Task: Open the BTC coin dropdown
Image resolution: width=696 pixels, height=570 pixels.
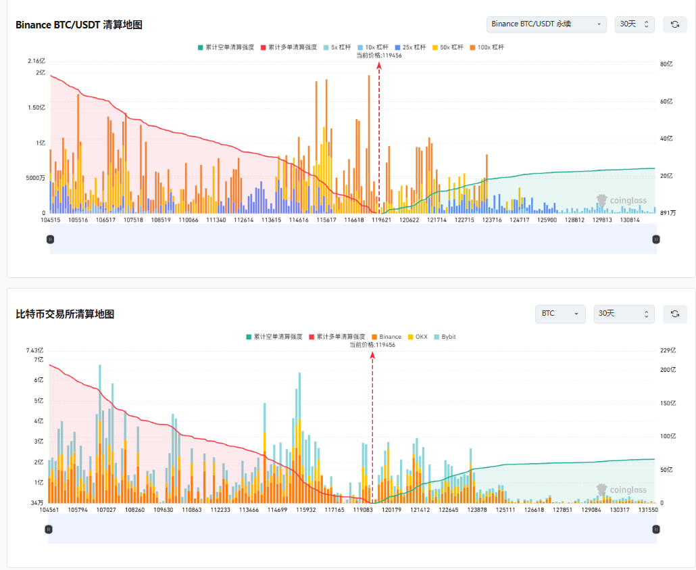Action: click(560, 314)
